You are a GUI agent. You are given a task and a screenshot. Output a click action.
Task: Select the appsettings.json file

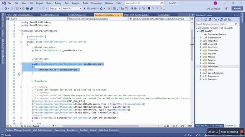(x=216, y=73)
